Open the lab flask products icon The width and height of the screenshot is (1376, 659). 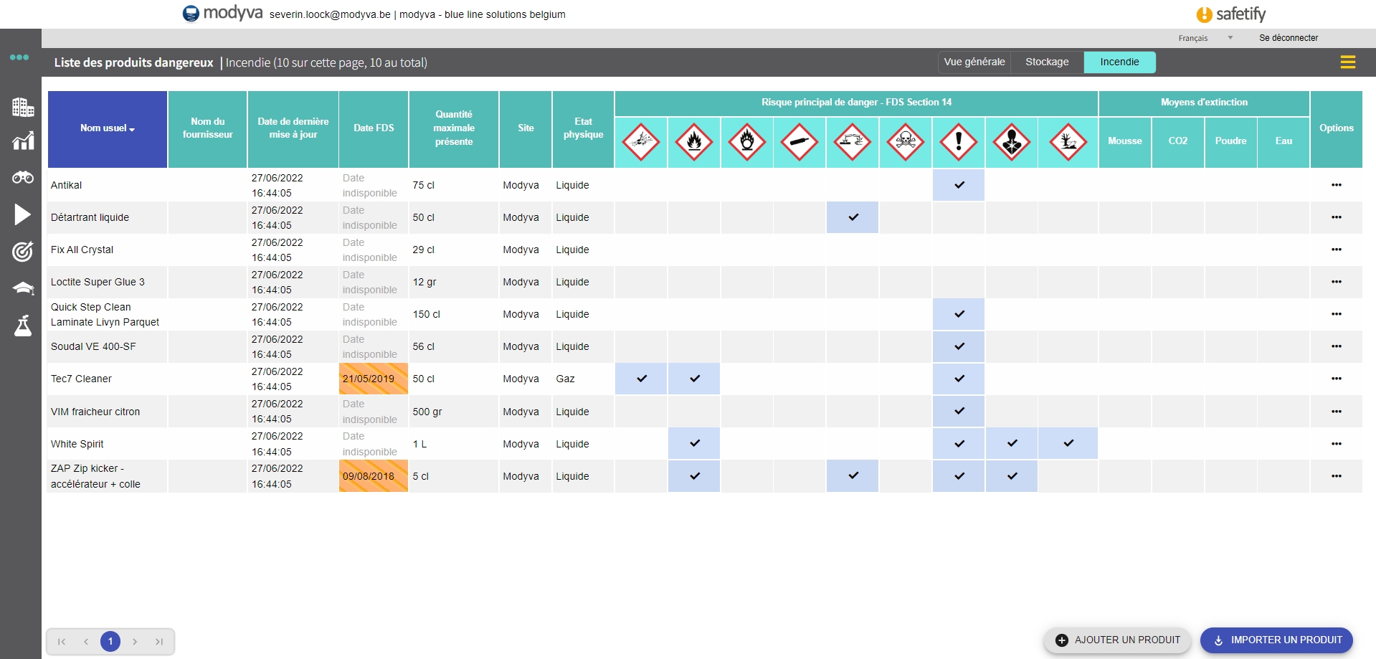tap(23, 326)
